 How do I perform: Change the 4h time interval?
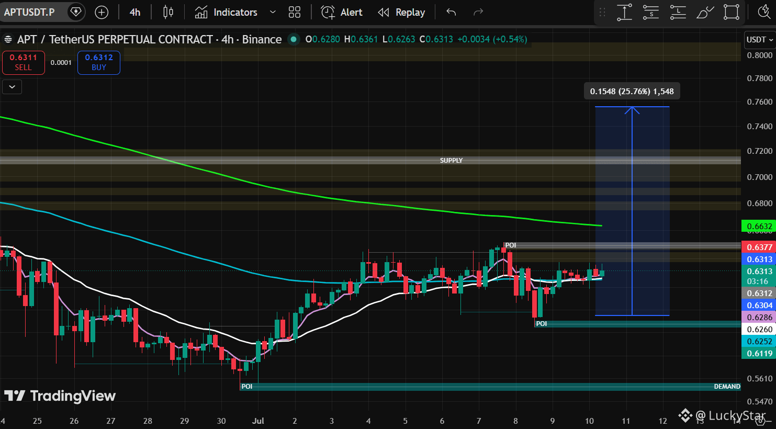(135, 12)
